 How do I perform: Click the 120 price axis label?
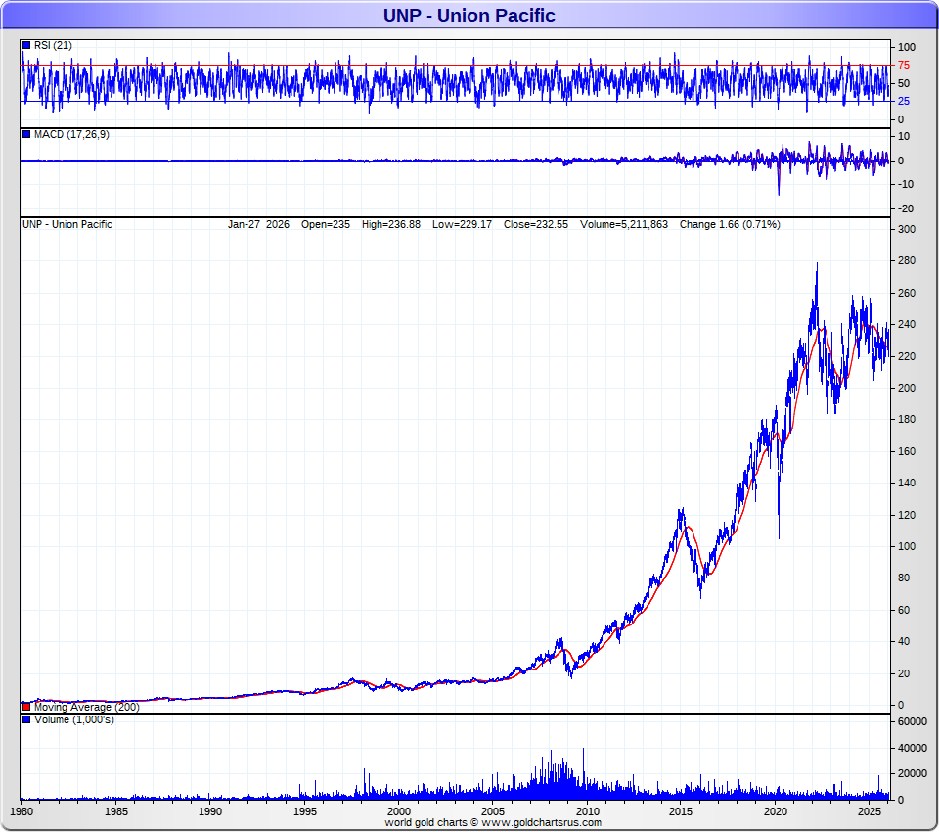[907, 515]
